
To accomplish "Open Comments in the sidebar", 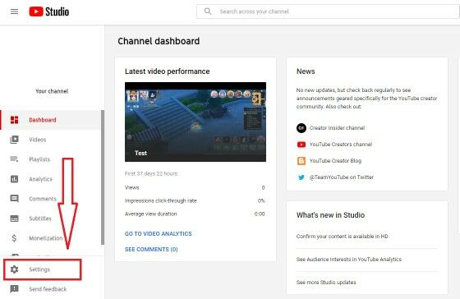I will 43,199.
